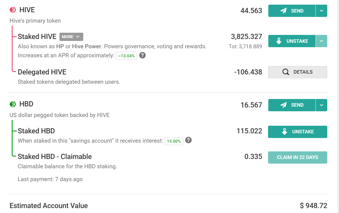This screenshot has height=213, width=339.
Task: Send HBD tokens
Action: point(292,105)
